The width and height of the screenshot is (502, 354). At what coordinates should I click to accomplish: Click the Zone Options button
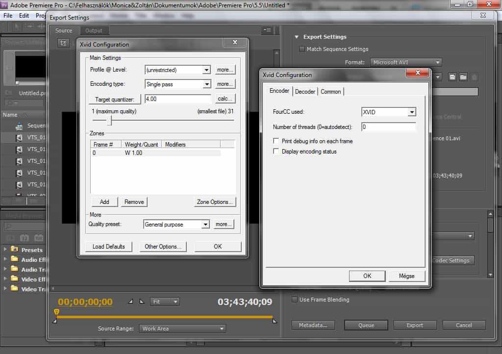(215, 202)
